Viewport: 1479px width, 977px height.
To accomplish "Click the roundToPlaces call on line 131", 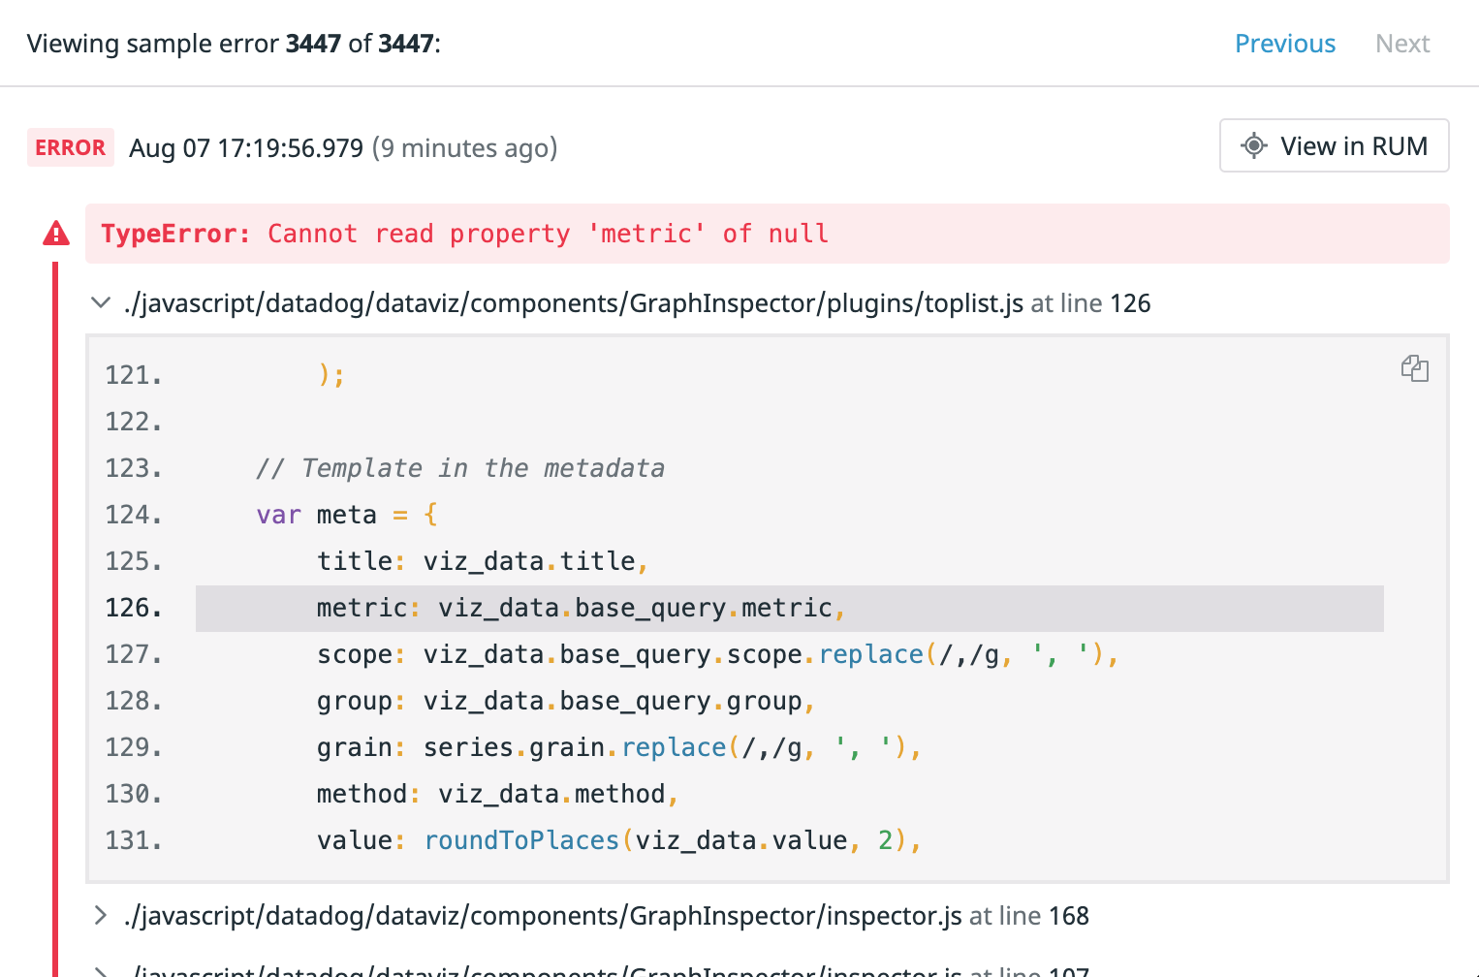I will pos(521,840).
